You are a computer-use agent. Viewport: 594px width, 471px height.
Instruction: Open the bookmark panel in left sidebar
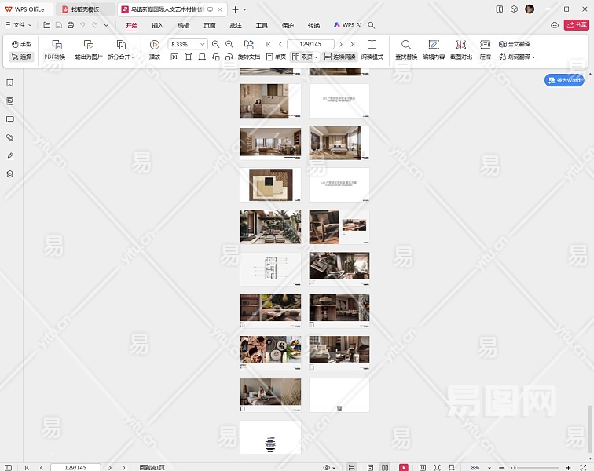(10, 83)
